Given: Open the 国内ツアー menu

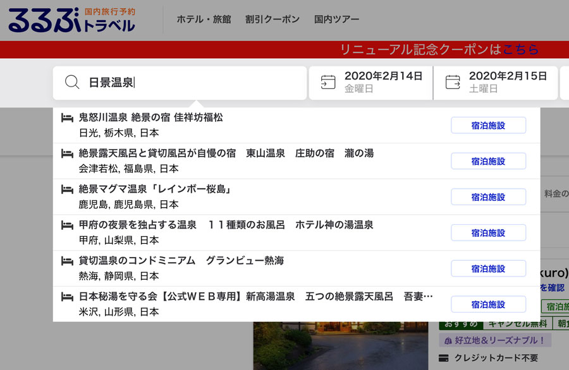Looking at the screenshot, I should 336,19.
